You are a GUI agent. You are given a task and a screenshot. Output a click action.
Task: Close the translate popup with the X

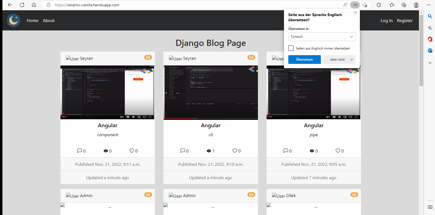point(355,13)
